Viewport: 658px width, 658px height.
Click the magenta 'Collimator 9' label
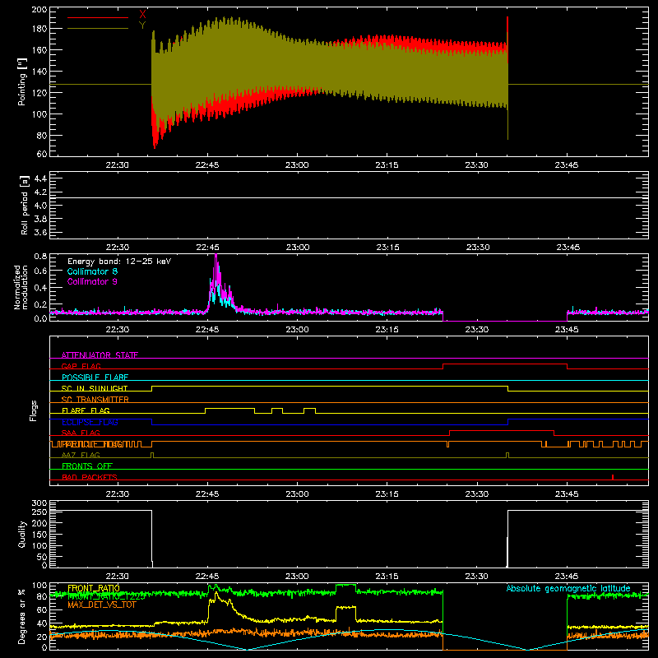pos(92,281)
